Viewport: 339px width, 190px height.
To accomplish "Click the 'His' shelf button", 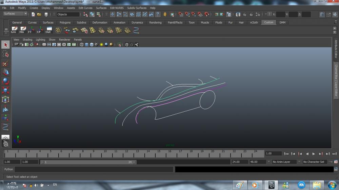I will coord(22,30).
